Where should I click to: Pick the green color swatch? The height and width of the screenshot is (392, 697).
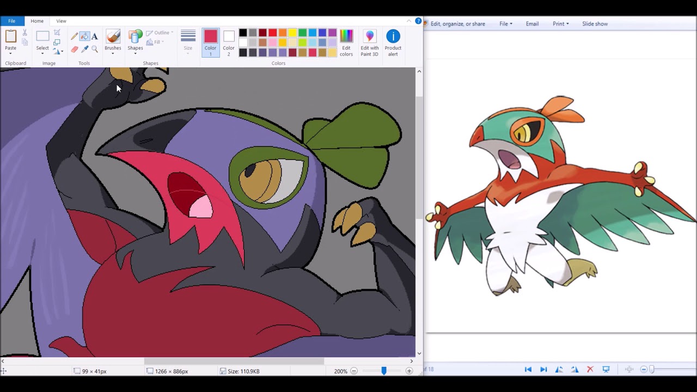[x=303, y=33]
